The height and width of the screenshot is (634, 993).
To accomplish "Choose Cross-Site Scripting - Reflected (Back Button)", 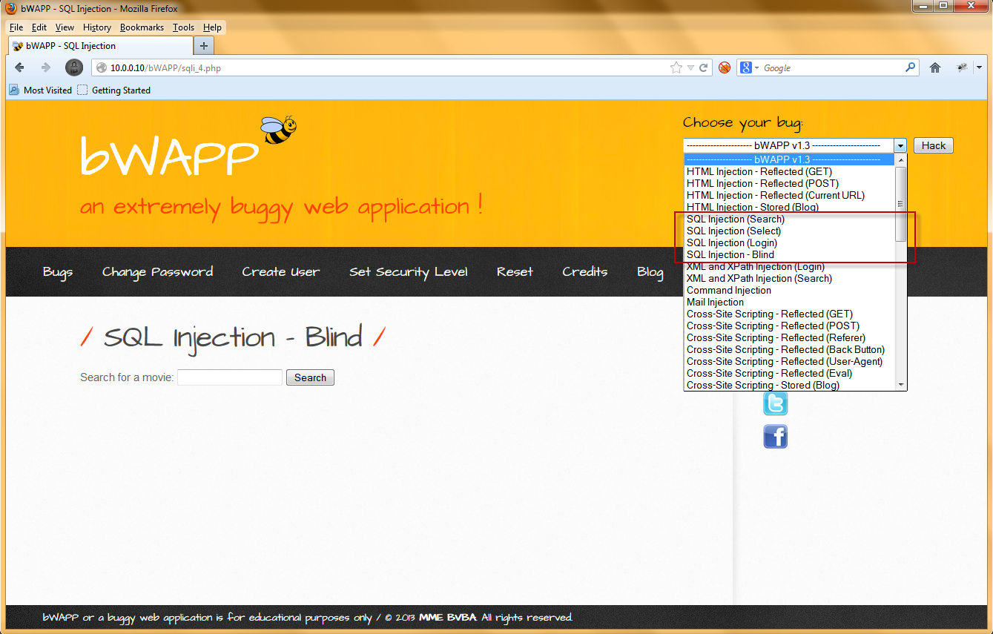I will coord(790,349).
